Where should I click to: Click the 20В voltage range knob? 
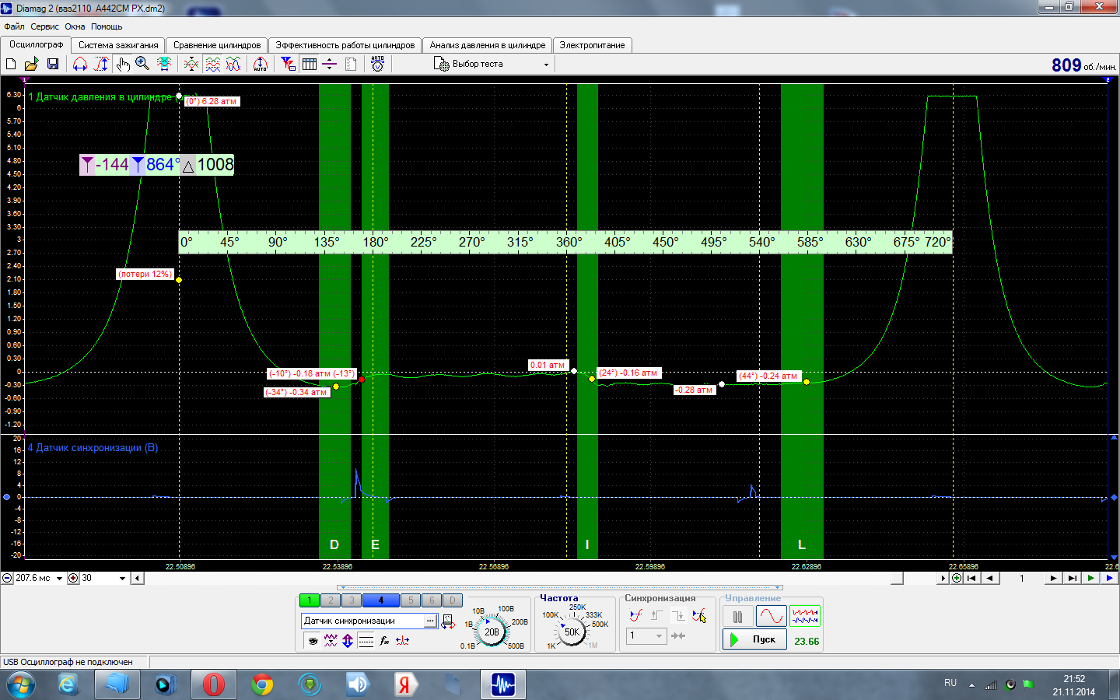[x=492, y=632]
